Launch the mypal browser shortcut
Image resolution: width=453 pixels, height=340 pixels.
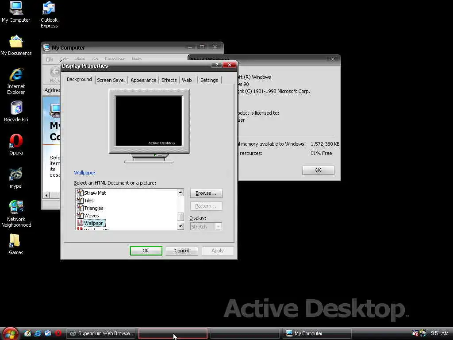(16, 178)
